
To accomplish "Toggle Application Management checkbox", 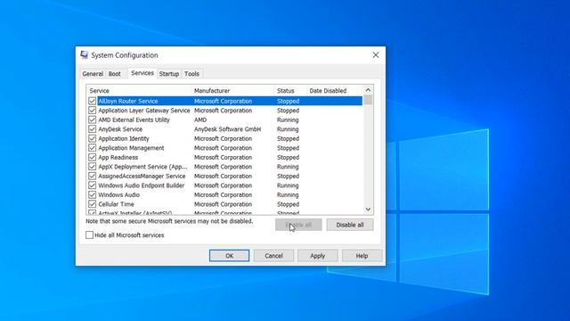I will point(92,148).
